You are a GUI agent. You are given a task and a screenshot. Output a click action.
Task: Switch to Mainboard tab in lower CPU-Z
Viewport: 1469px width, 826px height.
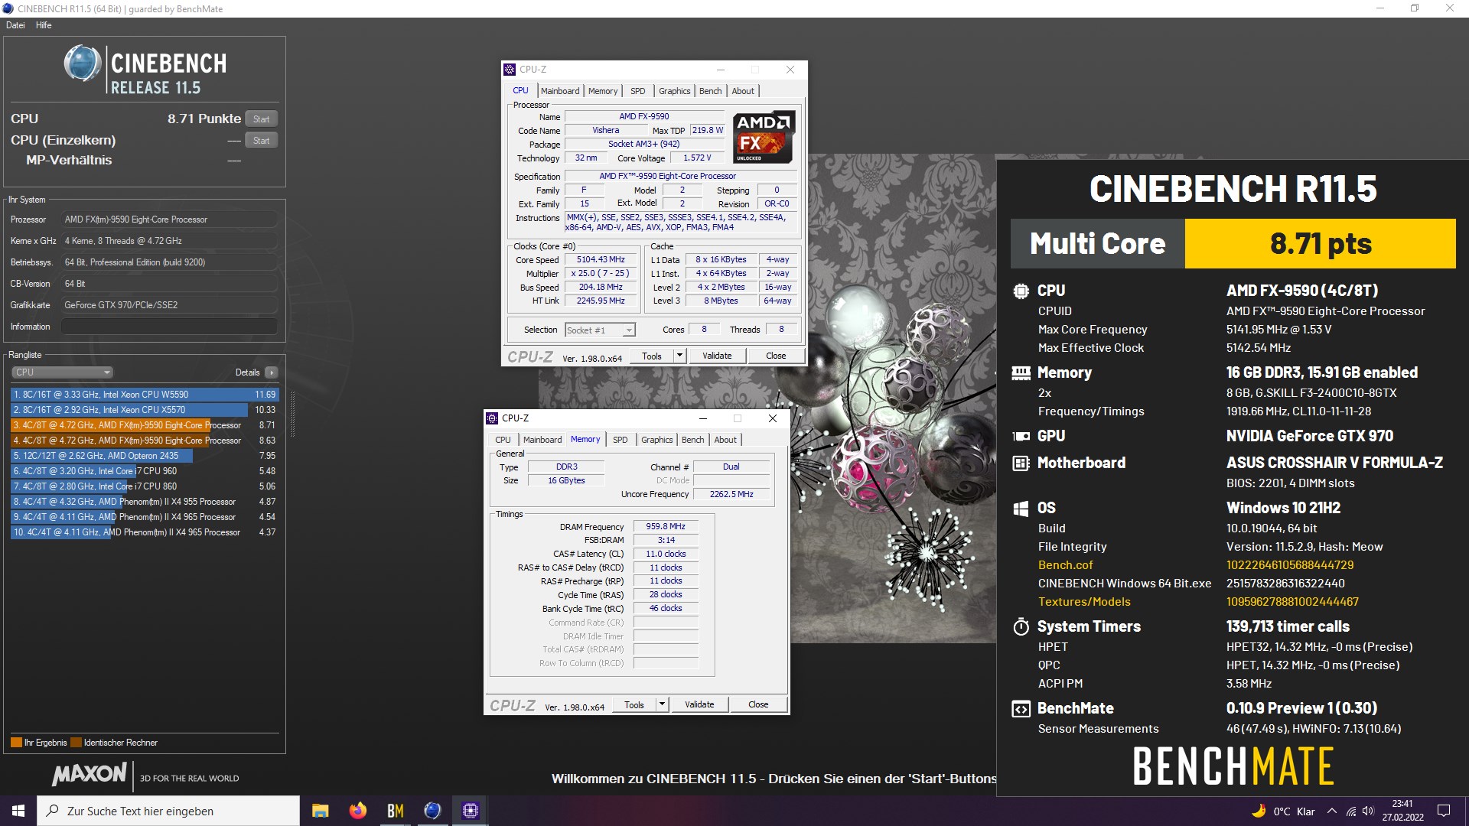tap(542, 440)
